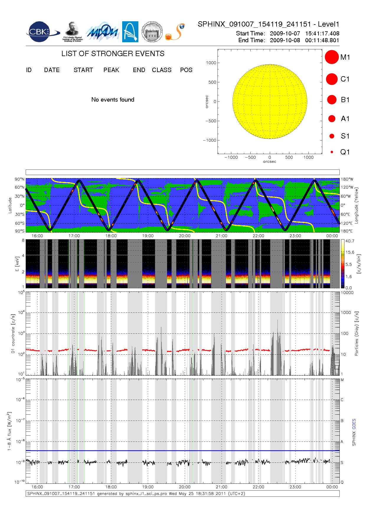Image resolution: width=366 pixels, height=518 pixels.
Task: Pick the small Q1 red dot marker
Action: [332, 152]
